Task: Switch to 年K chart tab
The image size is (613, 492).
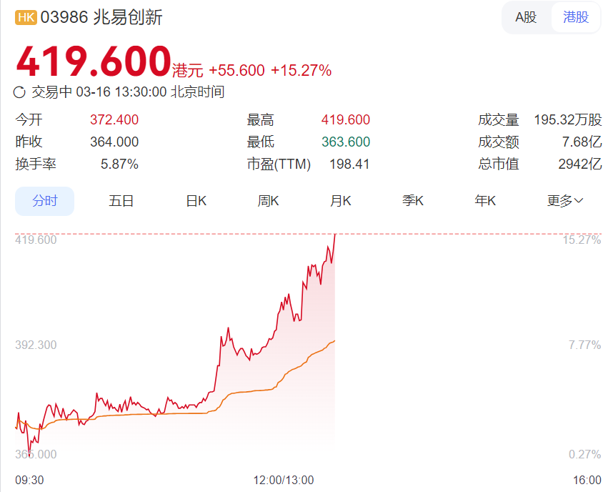Action: (x=485, y=201)
